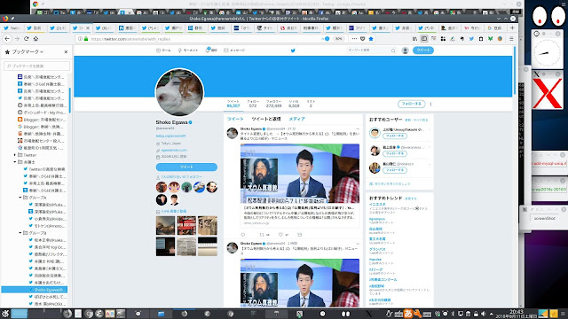Screen dimensions: 568x319
Task: Click the followers count stat
Action: point(273,104)
